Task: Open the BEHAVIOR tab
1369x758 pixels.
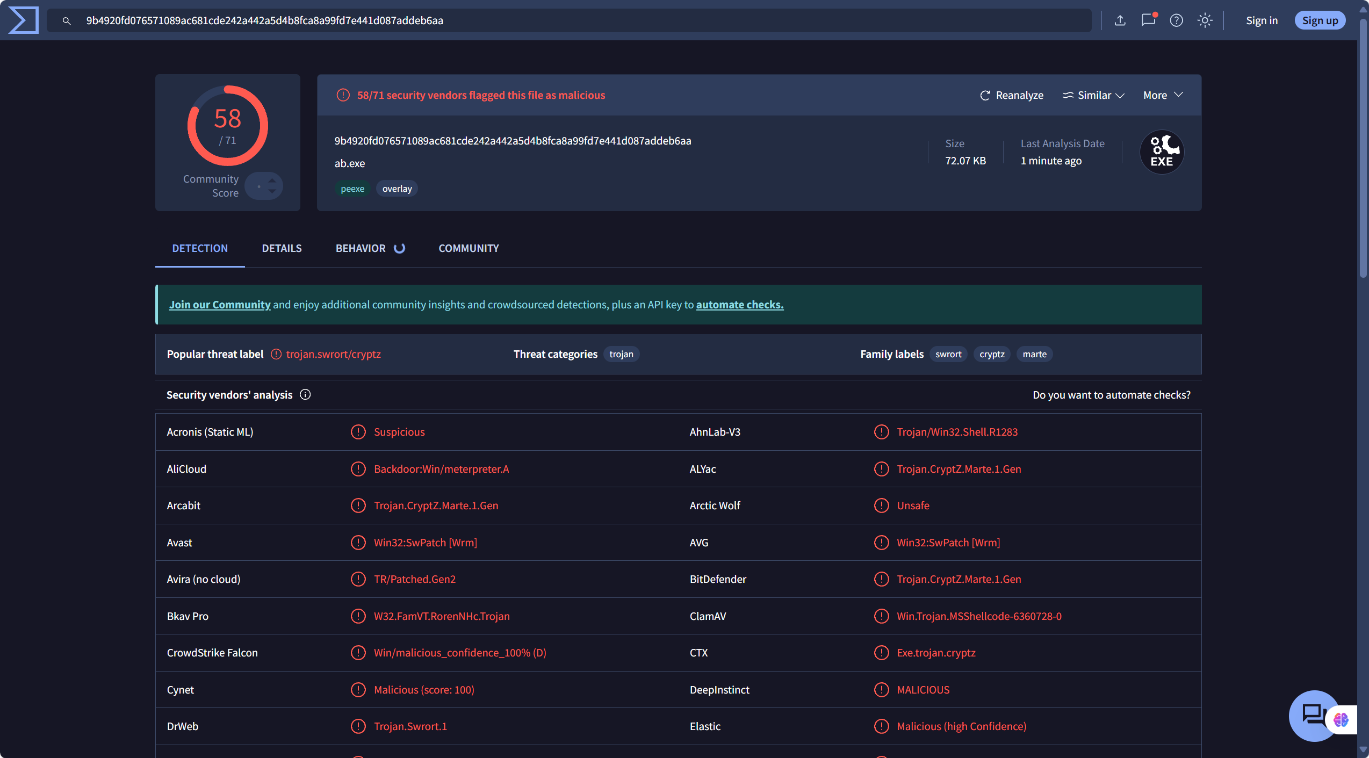Action: pyautogui.click(x=361, y=248)
